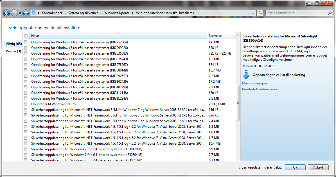Select the KB3112148 update row text
Screen dimensions: 336x177
pos(80,93)
